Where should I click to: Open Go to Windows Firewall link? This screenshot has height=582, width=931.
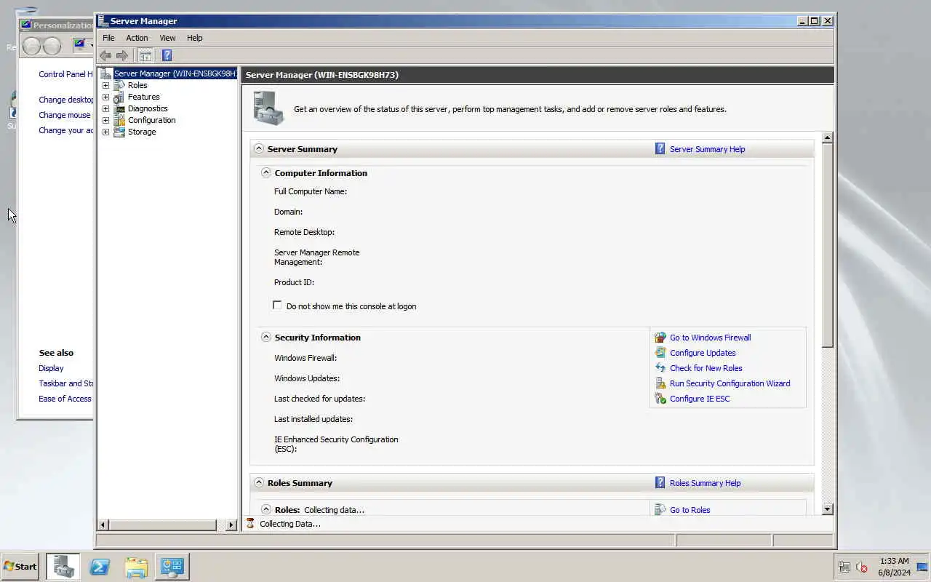[x=710, y=338]
